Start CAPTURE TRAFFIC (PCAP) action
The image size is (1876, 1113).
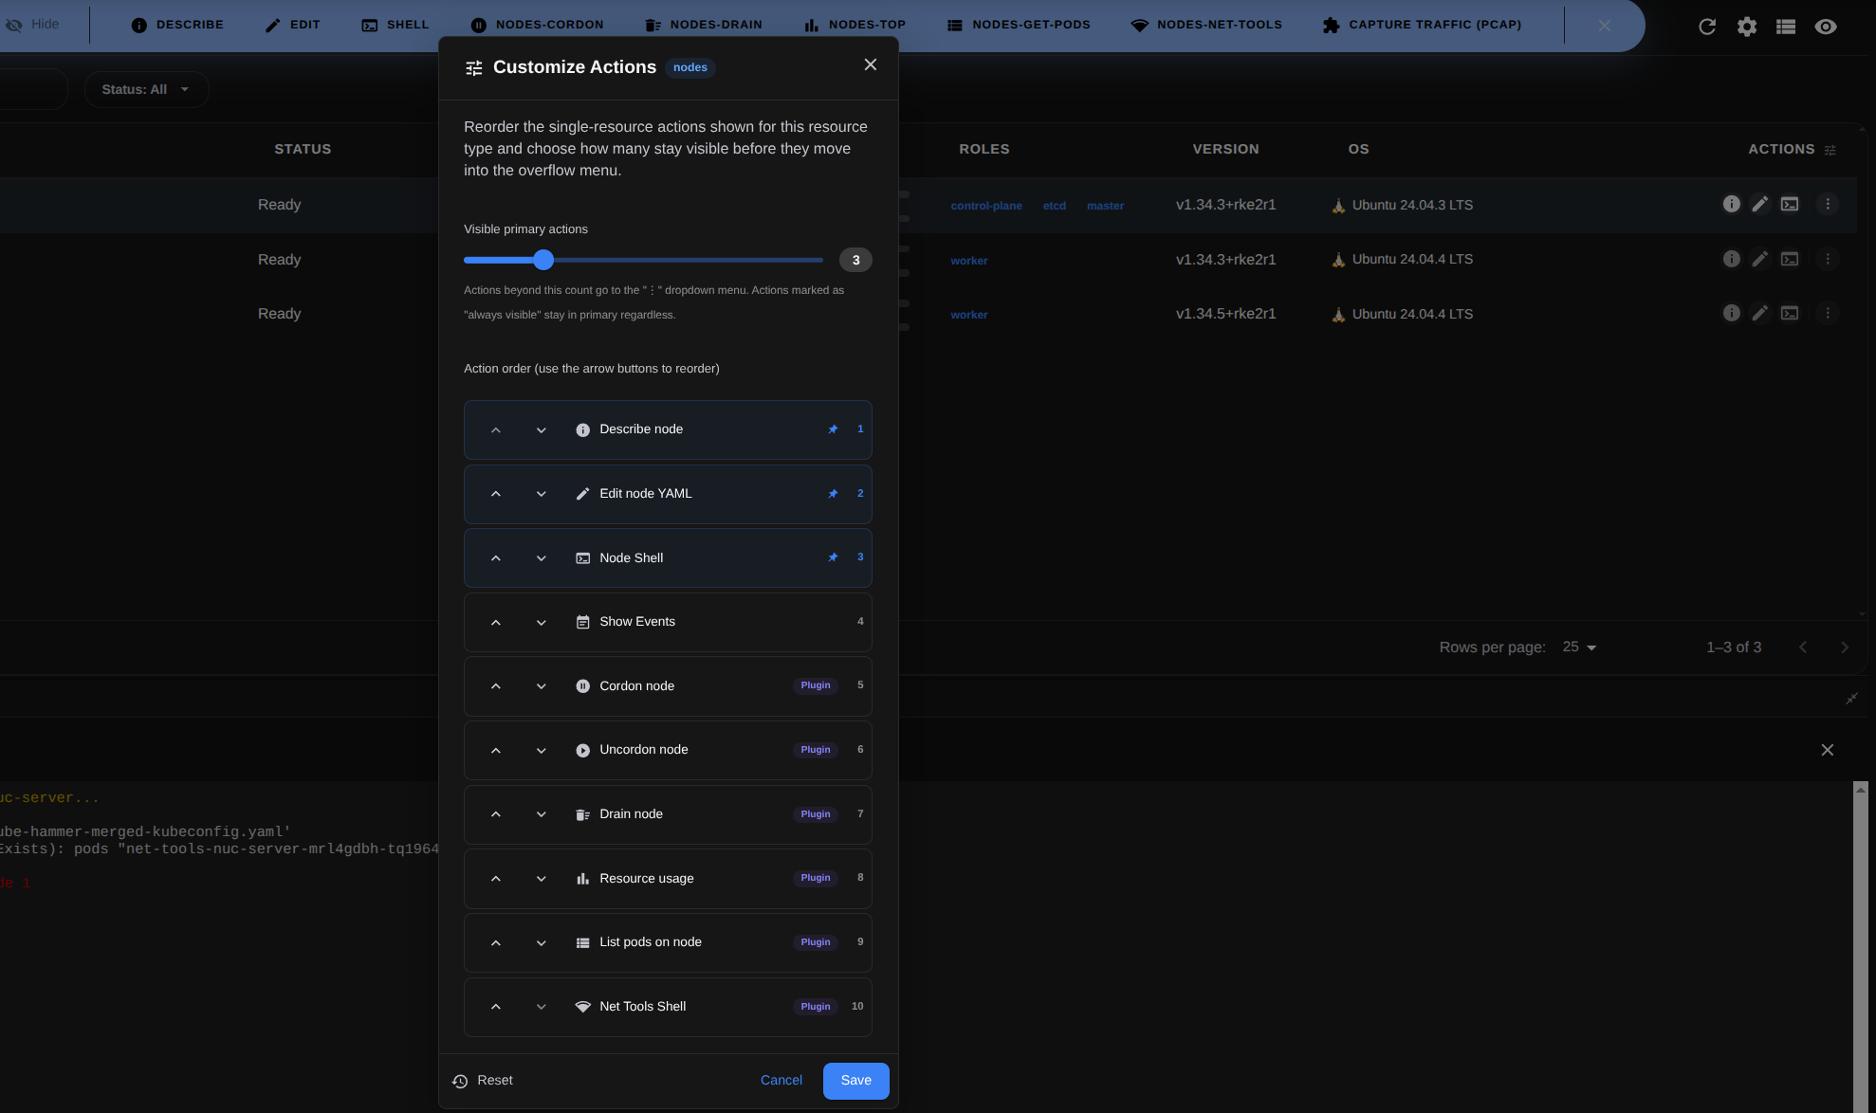point(1422,25)
